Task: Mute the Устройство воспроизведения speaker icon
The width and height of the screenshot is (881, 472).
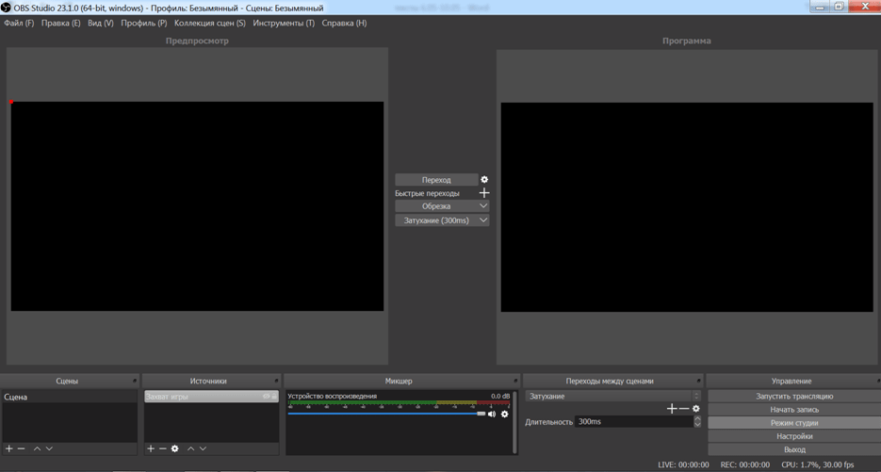Action: pyautogui.click(x=492, y=415)
